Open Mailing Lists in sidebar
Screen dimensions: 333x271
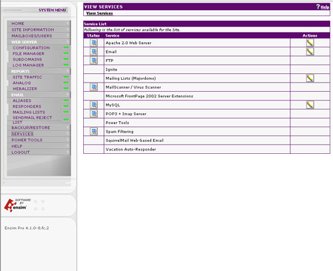(x=29, y=113)
